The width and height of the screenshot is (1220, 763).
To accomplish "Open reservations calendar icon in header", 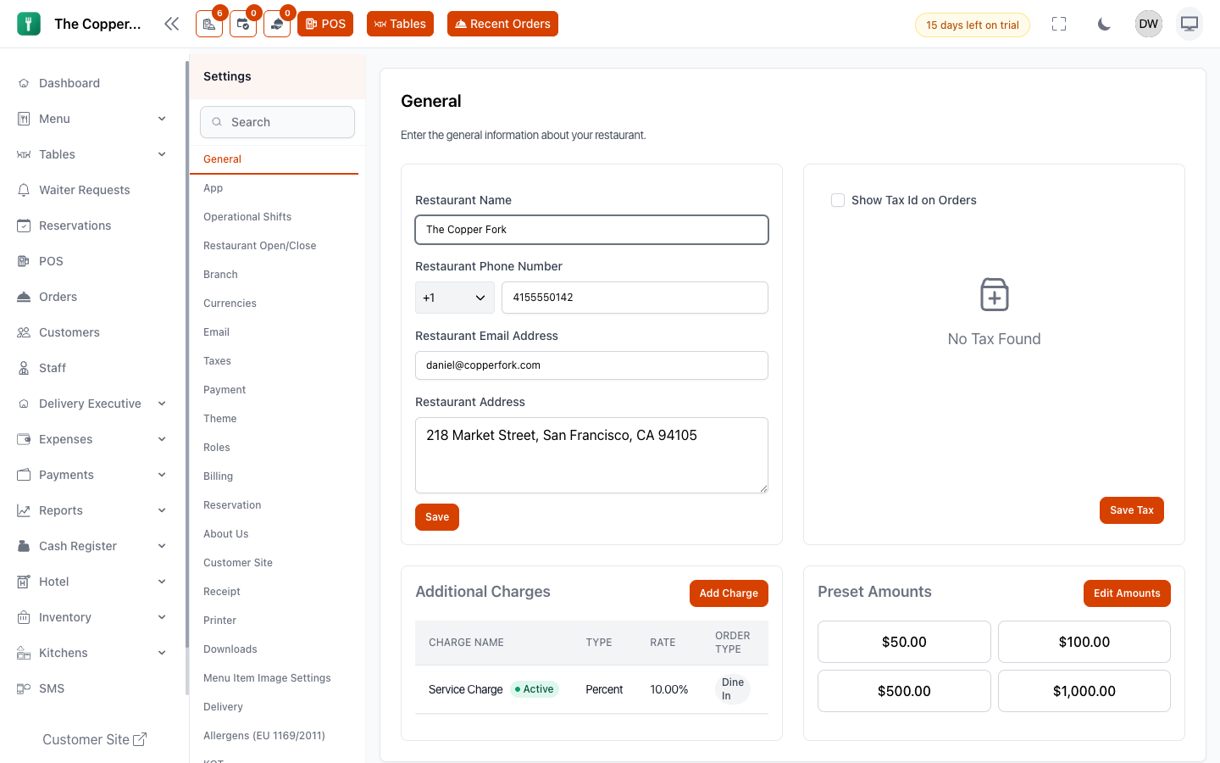I will 243,24.
